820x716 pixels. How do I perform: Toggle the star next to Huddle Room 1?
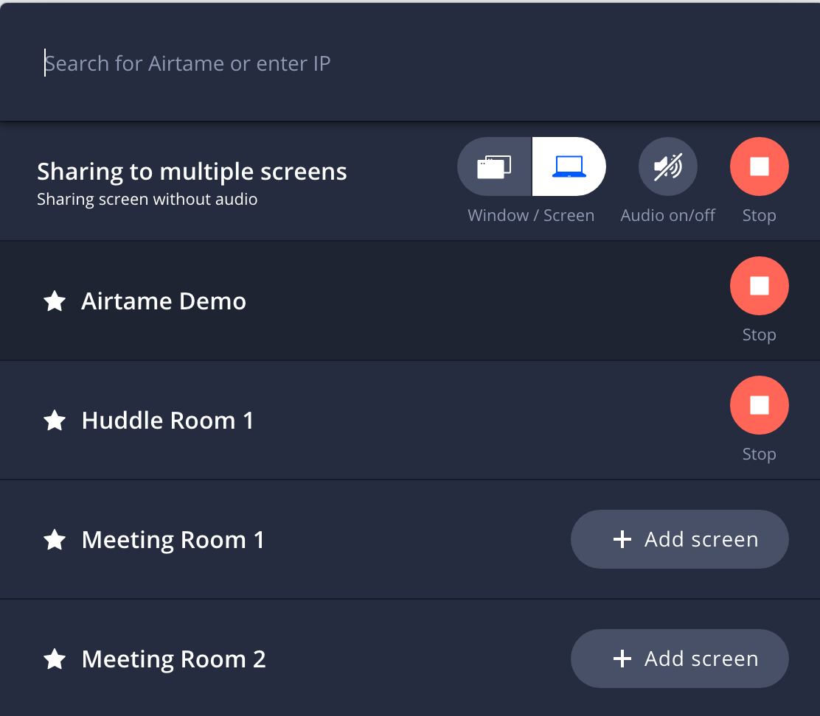click(x=55, y=420)
